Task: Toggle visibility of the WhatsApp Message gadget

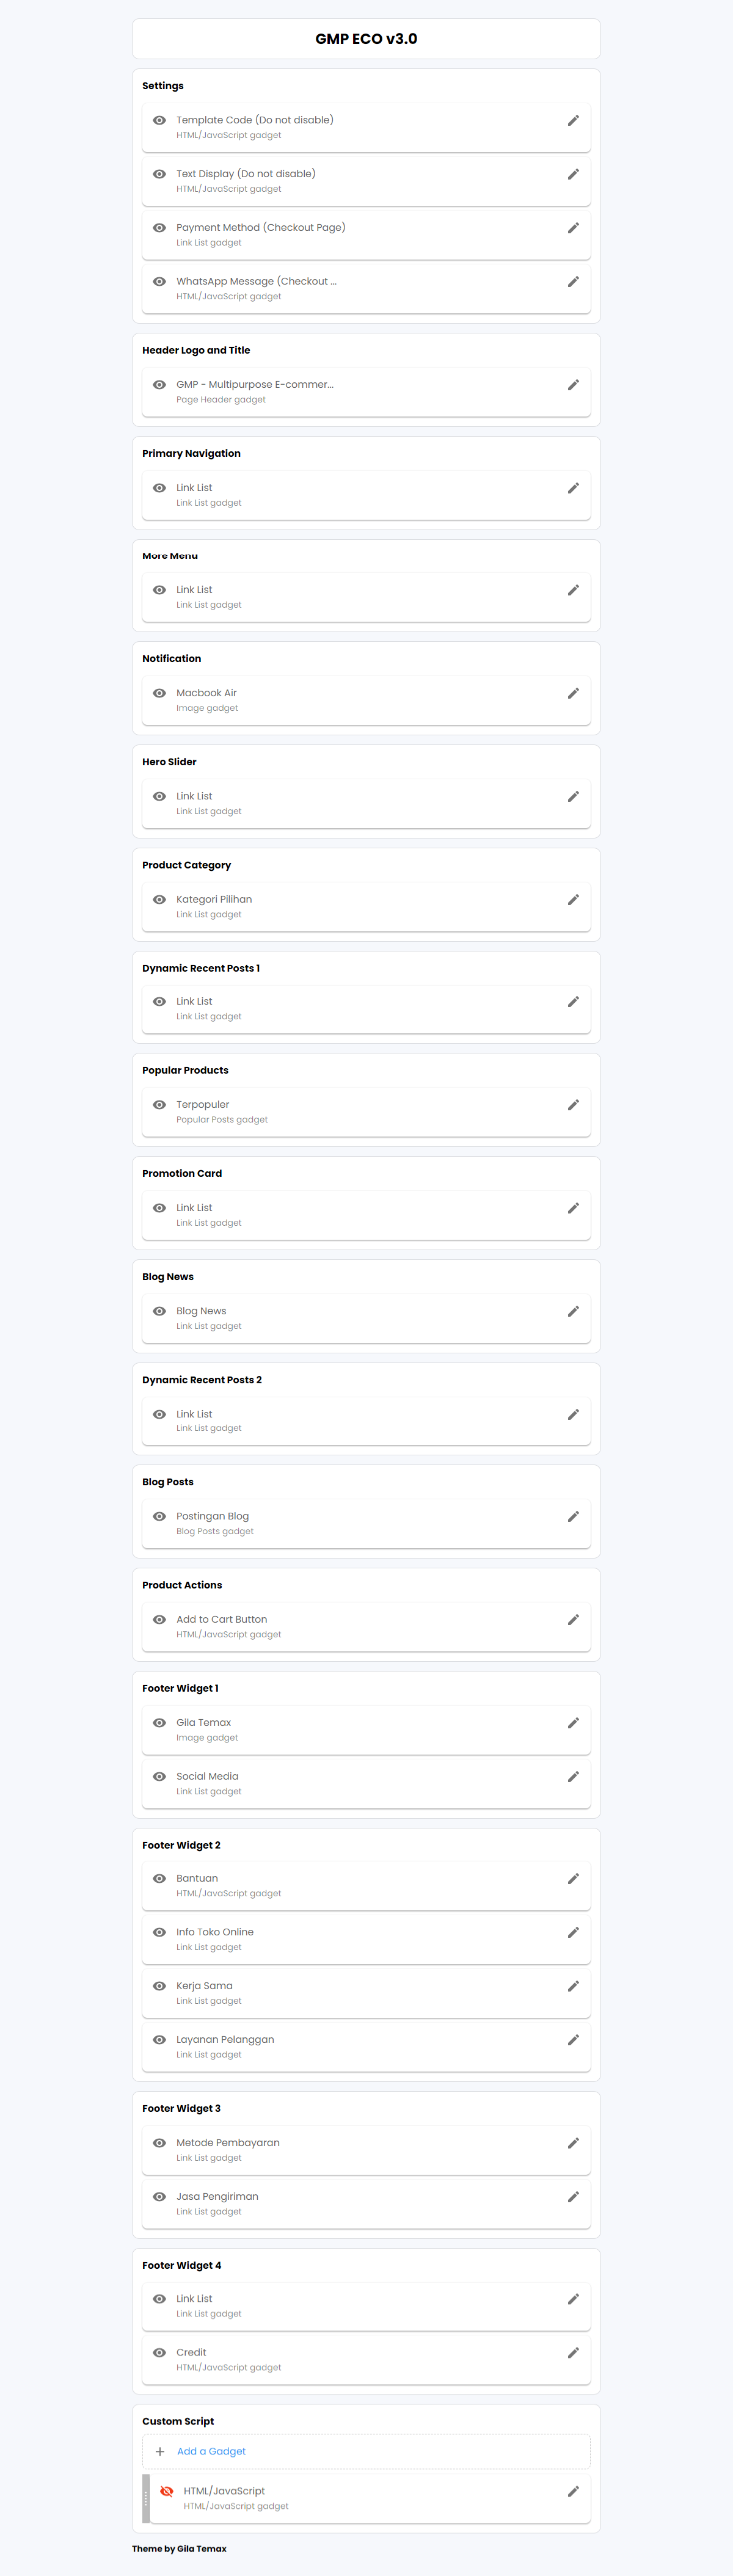Action: [159, 282]
